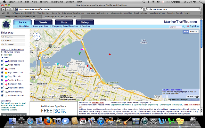Open Cover your Area link
The image size is (205, 128).
(41, 26)
